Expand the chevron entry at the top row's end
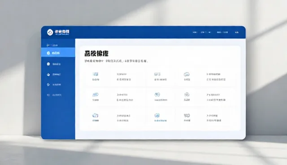The image size is (287, 165). point(213,74)
